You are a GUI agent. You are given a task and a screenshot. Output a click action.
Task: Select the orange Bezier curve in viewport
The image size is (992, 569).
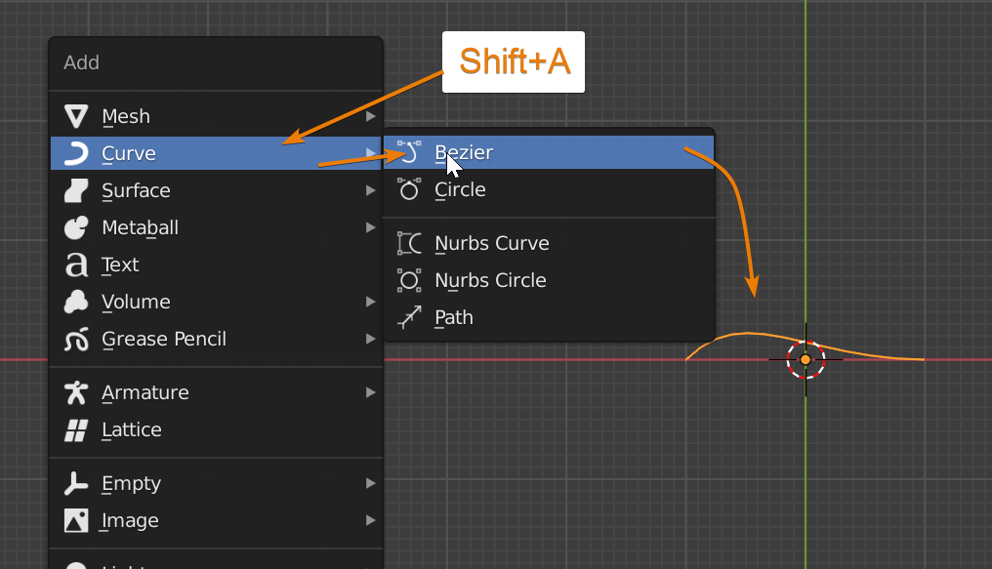(747, 334)
